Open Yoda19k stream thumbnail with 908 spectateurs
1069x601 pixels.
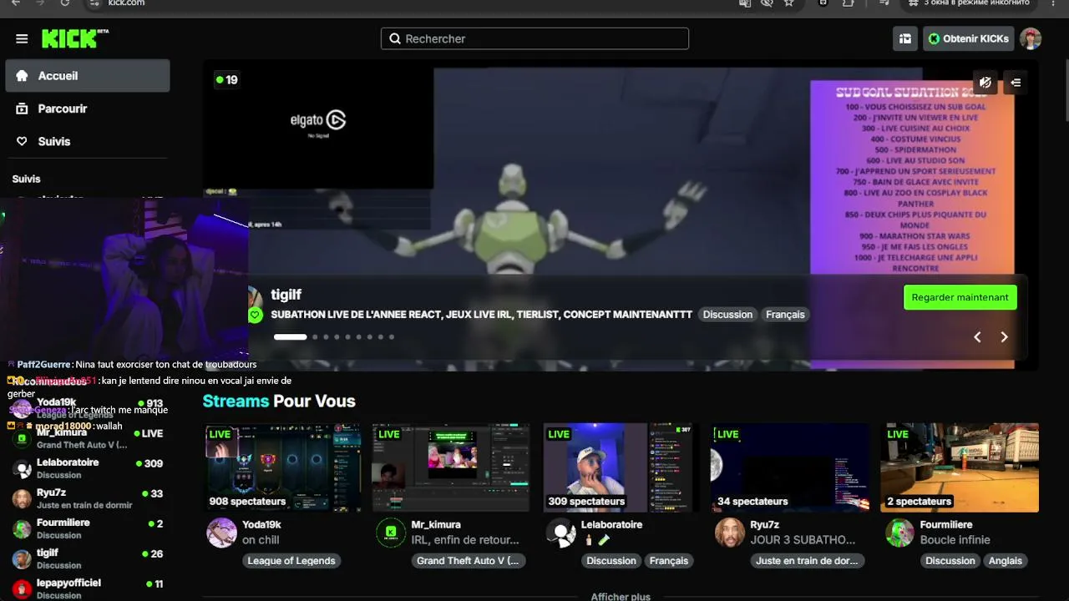pos(284,467)
